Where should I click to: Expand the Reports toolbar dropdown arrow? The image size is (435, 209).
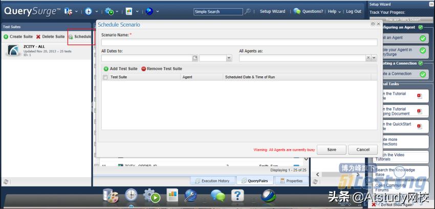[x=137, y=12]
